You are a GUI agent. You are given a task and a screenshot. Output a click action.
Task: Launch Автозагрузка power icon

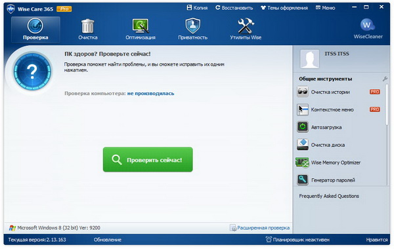point(303,127)
